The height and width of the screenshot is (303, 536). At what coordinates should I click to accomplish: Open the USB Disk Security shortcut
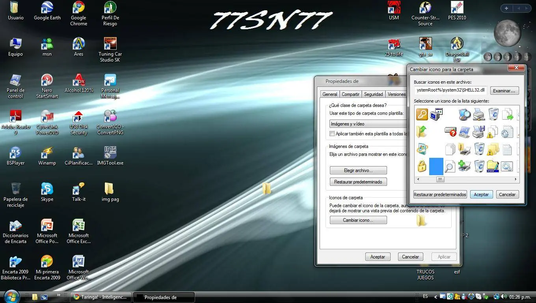(78, 122)
